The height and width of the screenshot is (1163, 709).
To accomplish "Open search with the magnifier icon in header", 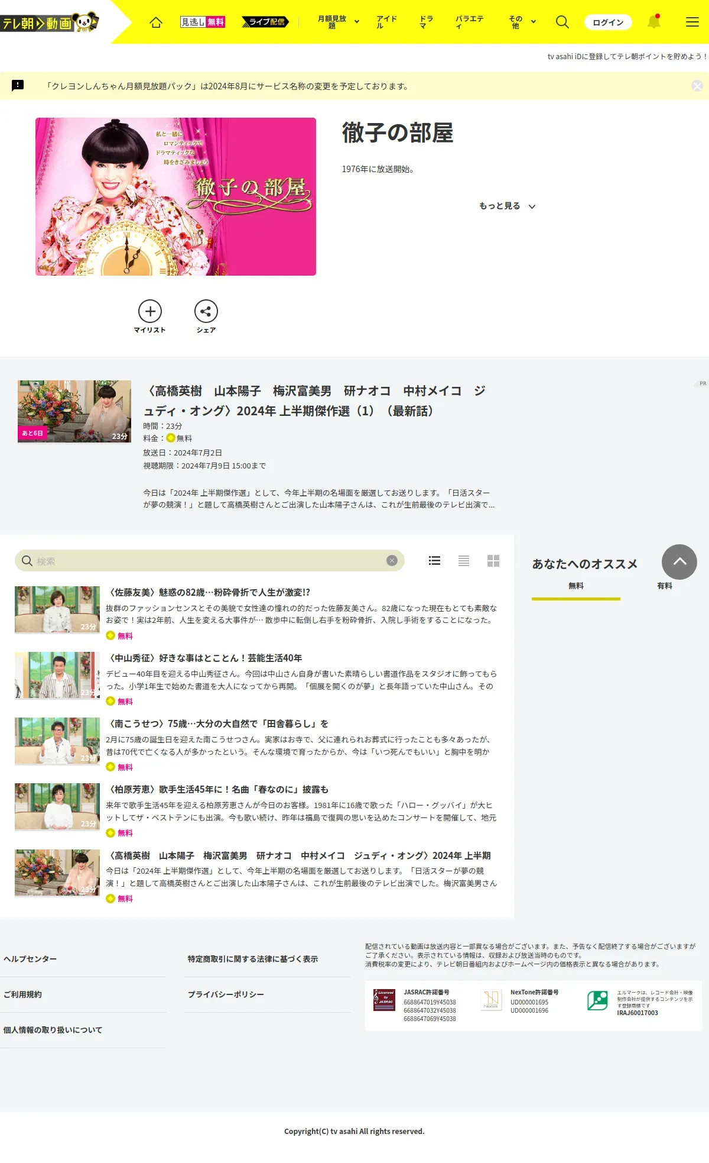I will click(562, 22).
